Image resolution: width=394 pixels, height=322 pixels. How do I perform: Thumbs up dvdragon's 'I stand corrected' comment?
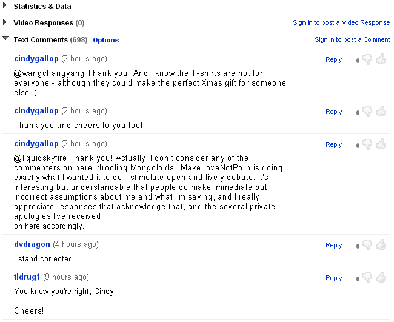pos(381,245)
